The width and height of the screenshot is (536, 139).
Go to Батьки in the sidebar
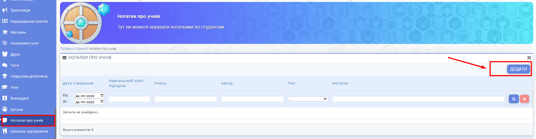tap(17, 109)
